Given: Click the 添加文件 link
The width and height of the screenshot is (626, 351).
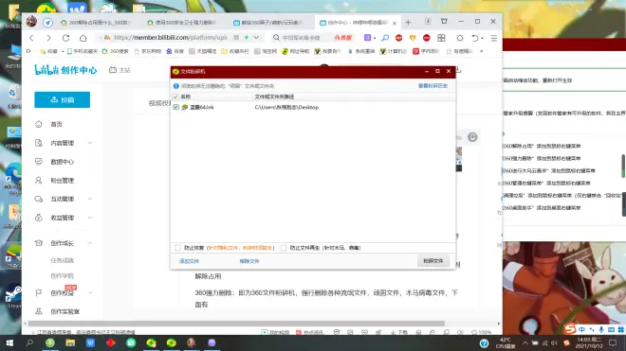Looking at the screenshot, I should pos(189,261).
